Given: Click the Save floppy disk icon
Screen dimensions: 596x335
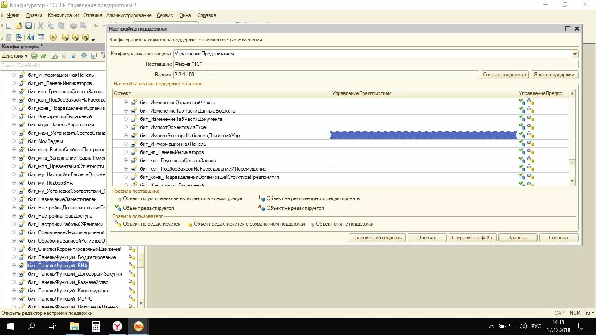Looking at the screenshot, I should coord(28,26).
